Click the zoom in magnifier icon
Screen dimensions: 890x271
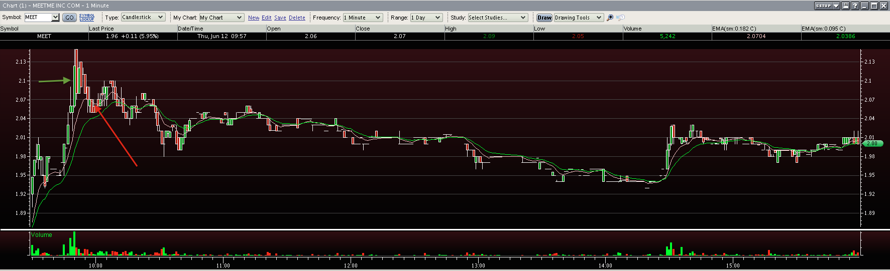point(610,18)
